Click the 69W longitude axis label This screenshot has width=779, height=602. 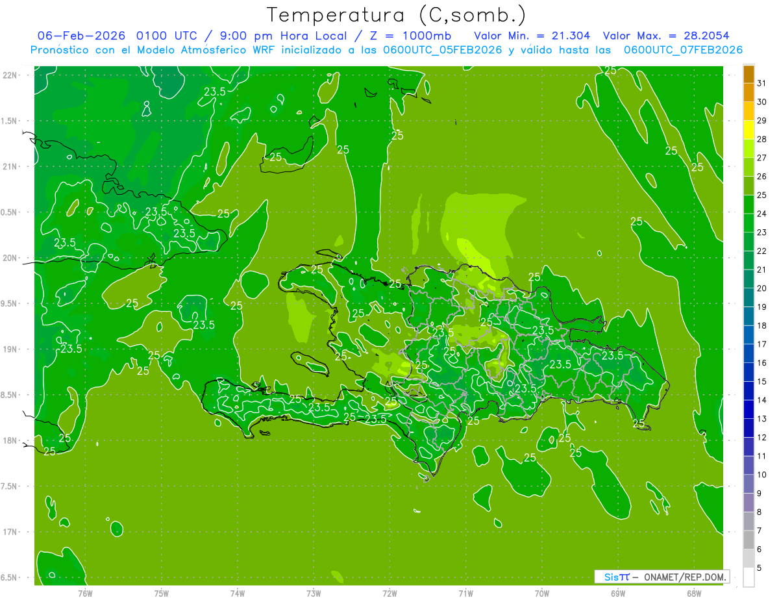(x=618, y=593)
